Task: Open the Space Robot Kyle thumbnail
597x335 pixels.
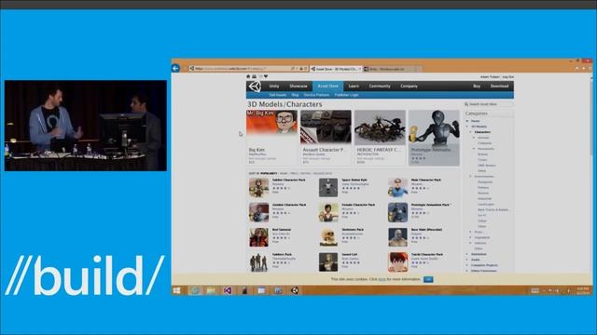Action: pyautogui.click(x=328, y=188)
